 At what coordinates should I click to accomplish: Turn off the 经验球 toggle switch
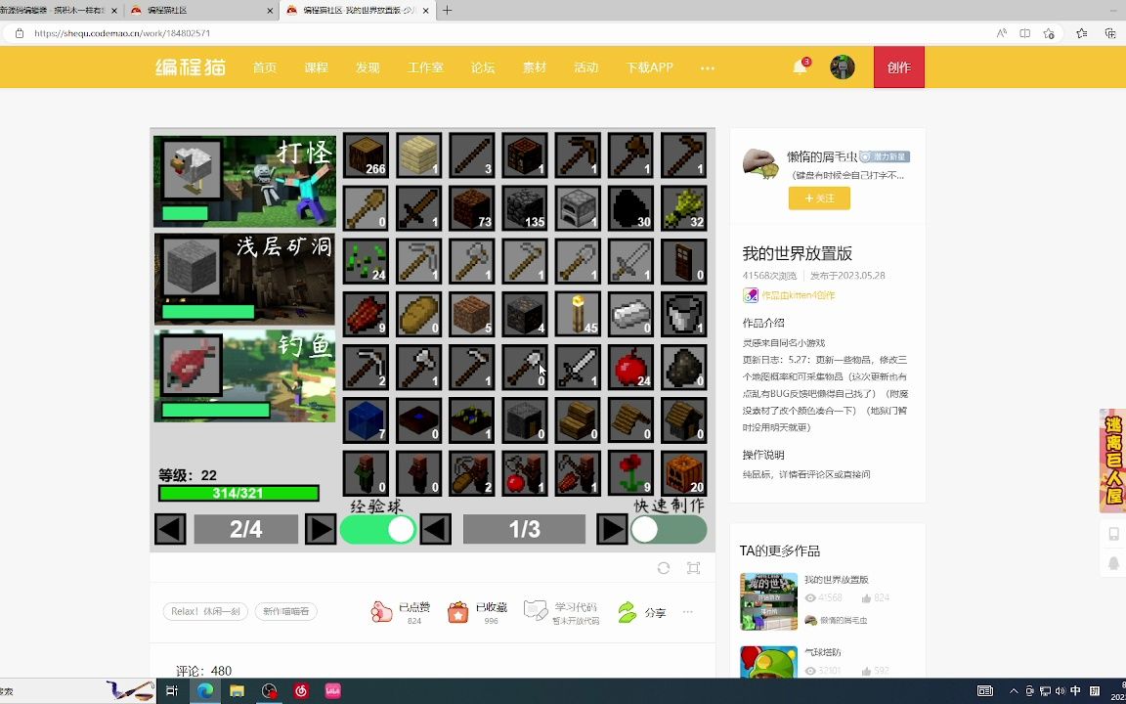377,529
